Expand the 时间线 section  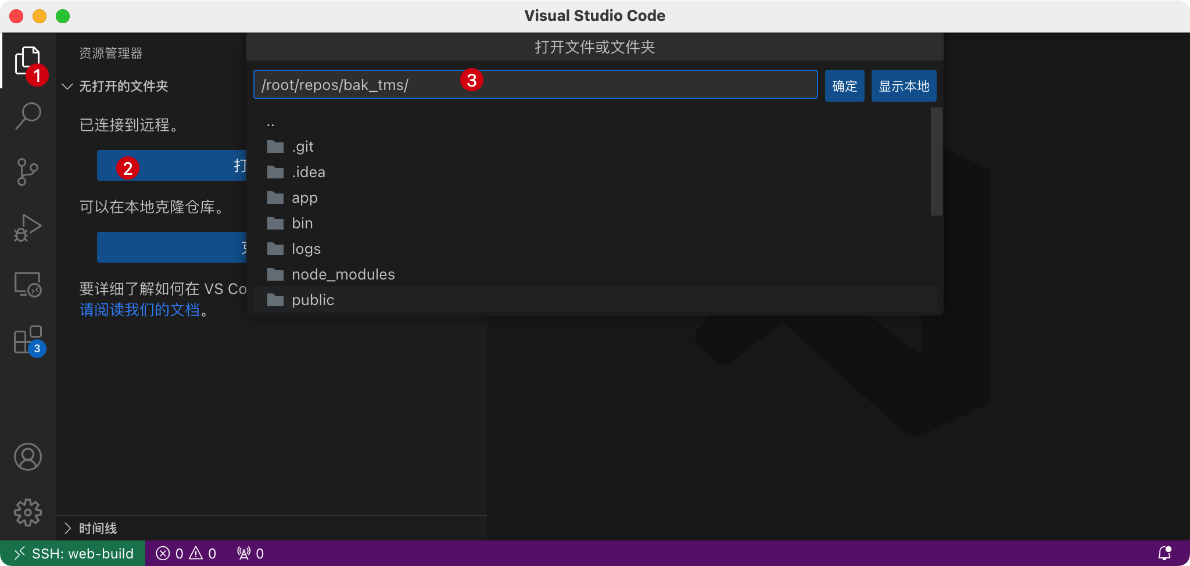(x=98, y=528)
